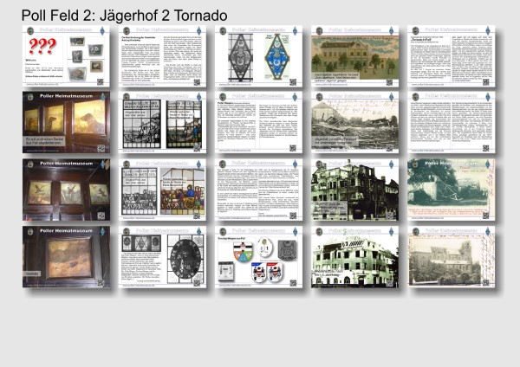Open the green-tinted Jägerhof building photo slide
Screen dimensions: 520x367
tap(355, 256)
